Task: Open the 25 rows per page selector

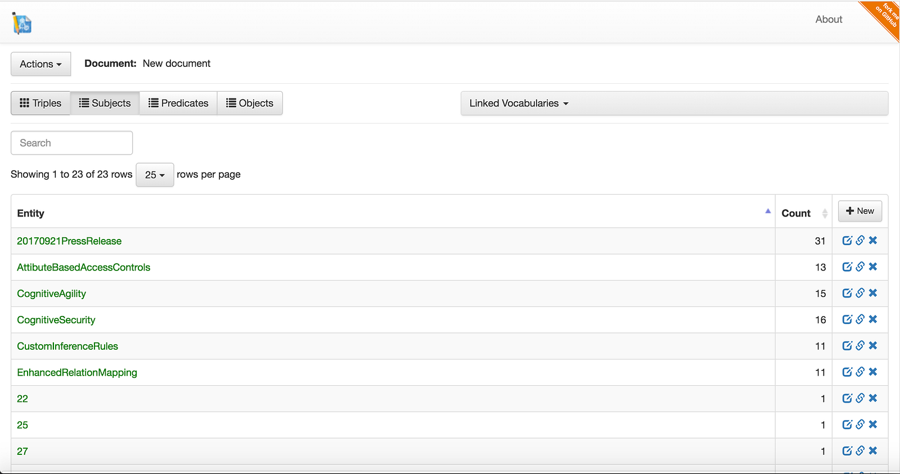Action: tap(155, 175)
